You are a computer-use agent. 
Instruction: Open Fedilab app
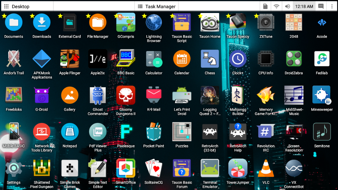322,59
